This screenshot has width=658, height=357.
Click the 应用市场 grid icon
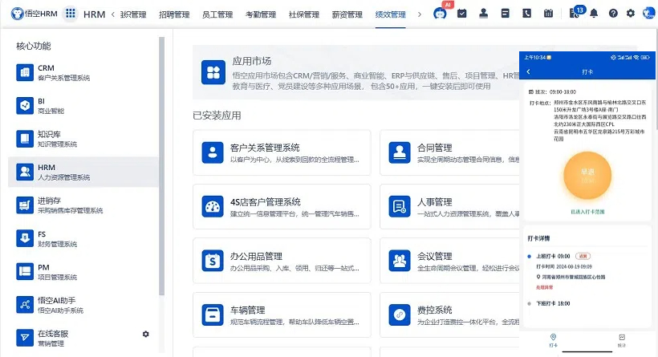(x=213, y=72)
